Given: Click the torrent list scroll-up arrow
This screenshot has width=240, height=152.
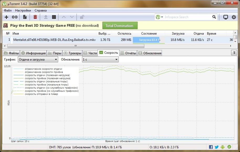Looking at the screenshot, I should (x=235, y=33).
